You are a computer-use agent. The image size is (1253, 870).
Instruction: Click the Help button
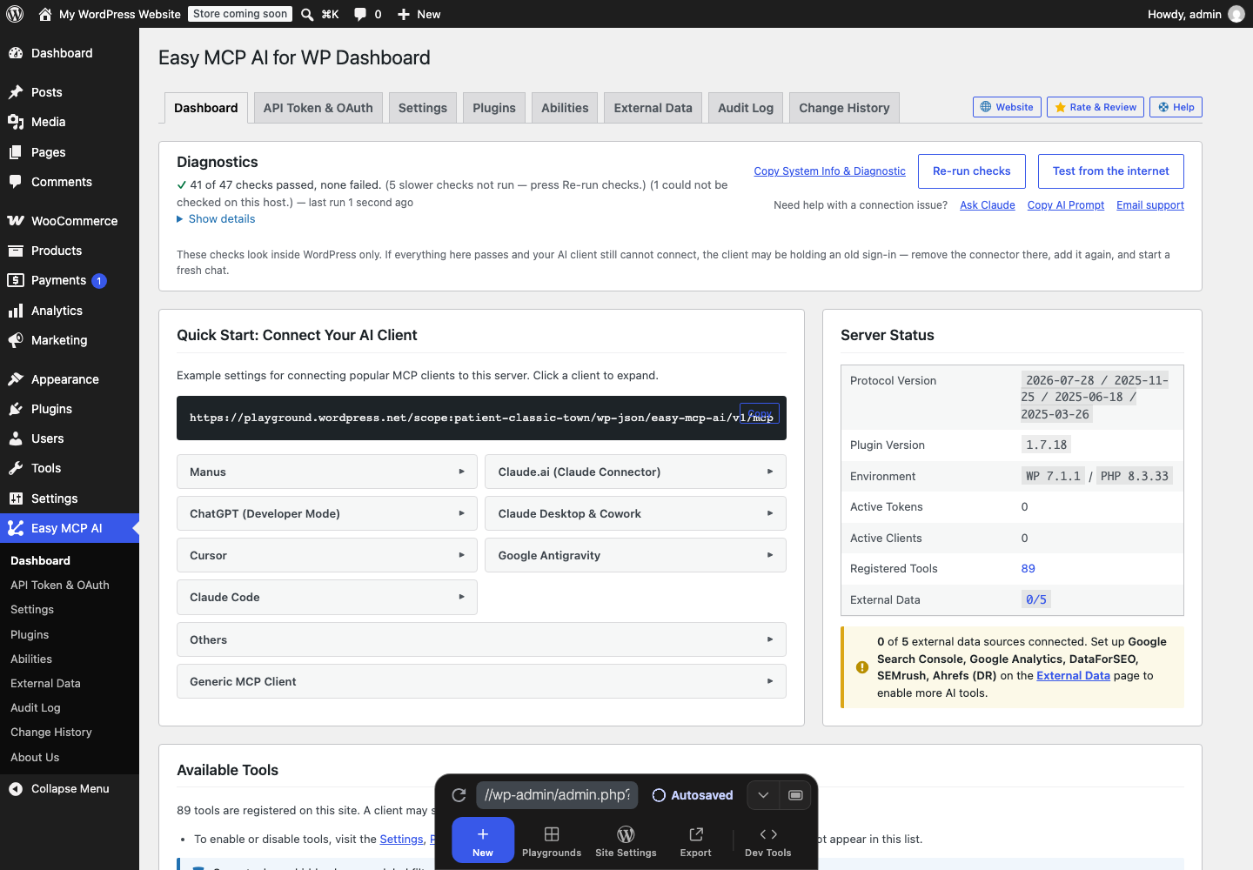pyautogui.click(x=1176, y=107)
